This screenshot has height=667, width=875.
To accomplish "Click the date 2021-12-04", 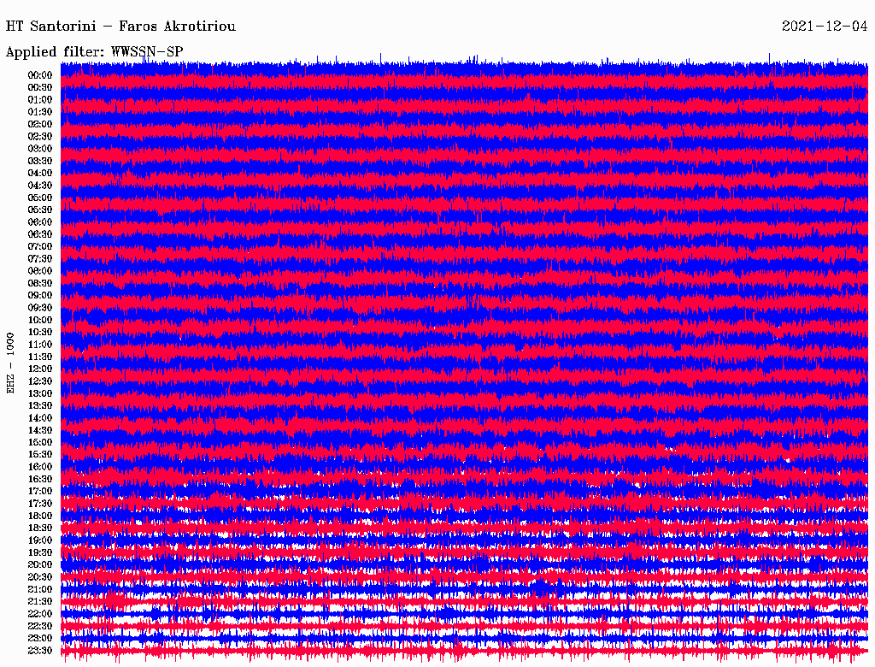I will 825,27.
